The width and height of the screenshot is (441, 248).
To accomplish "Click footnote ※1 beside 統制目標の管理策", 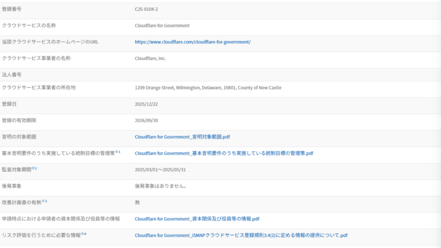I will (118, 152).
